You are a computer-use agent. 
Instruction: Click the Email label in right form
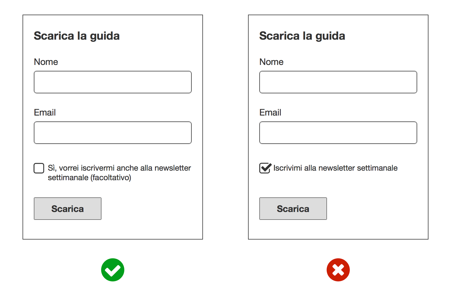pos(270,112)
